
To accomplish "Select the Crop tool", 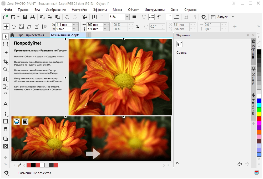I will (6, 62).
